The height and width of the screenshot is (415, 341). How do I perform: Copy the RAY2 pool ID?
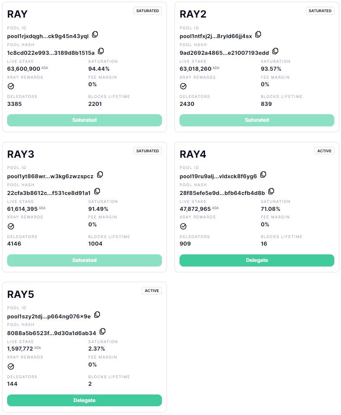pos(258,34)
